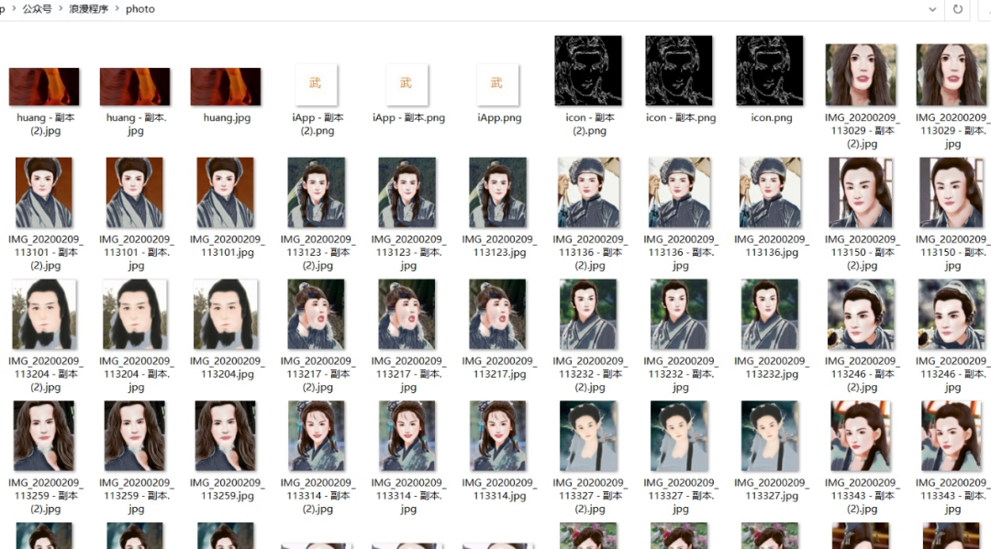The image size is (991, 549).
Task: Click the photo breadcrumb segment
Action: [140, 9]
